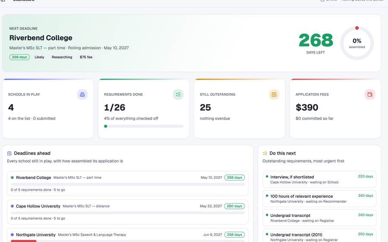
Task: Open Northgate University deadline row
Action: (128, 235)
